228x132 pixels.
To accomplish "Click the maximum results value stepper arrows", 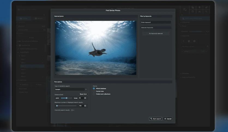I will click(x=85, y=106).
